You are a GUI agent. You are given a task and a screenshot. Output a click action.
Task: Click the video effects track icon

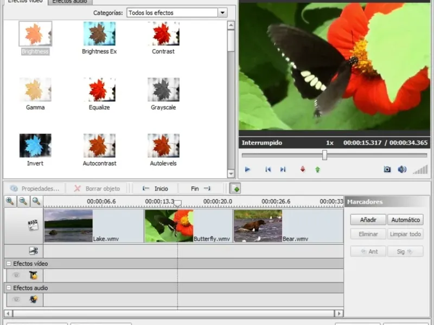tap(33, 275)
